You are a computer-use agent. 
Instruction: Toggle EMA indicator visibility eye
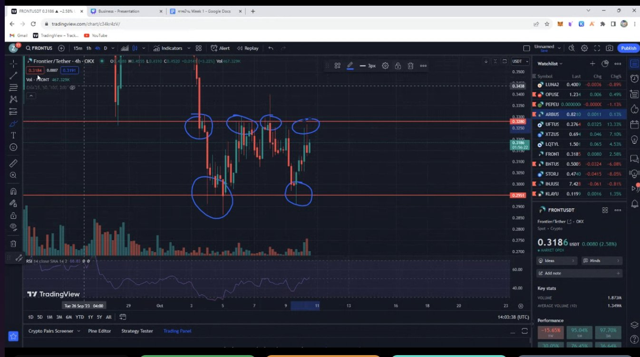point(73,87)
